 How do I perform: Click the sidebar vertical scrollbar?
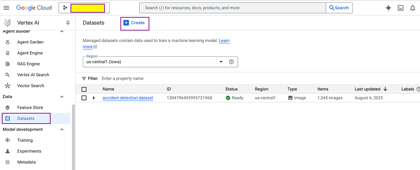coord(73,137)
